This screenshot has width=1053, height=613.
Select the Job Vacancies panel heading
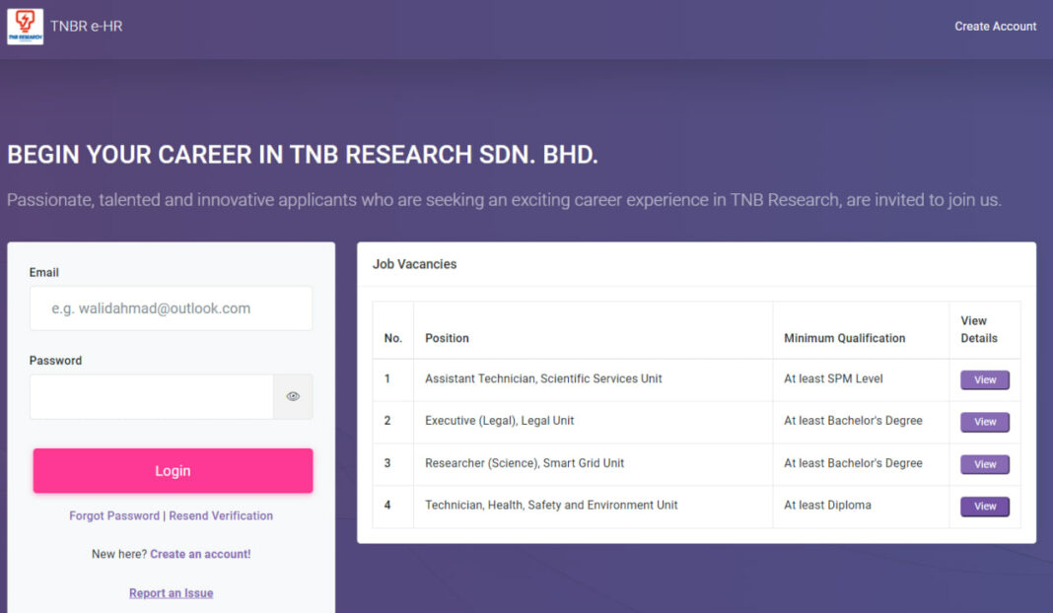pyautogui.click(x=414, y=264)
